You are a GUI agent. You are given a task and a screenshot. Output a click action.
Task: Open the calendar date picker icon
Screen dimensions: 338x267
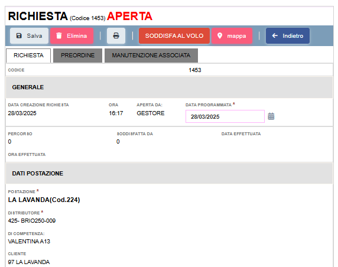click(271, 116)
